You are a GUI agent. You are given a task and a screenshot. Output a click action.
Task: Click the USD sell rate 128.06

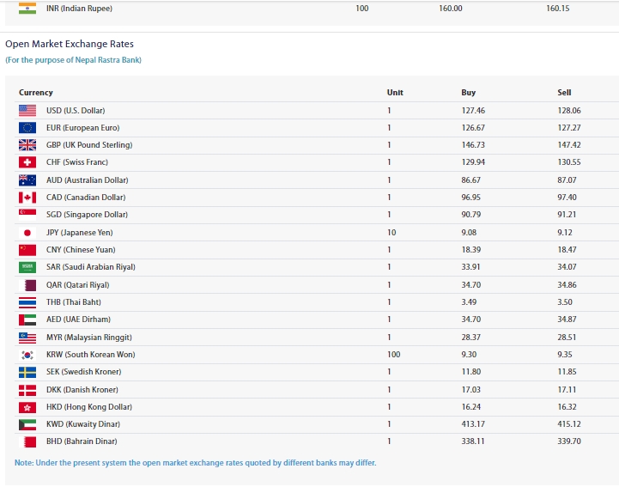569,111
